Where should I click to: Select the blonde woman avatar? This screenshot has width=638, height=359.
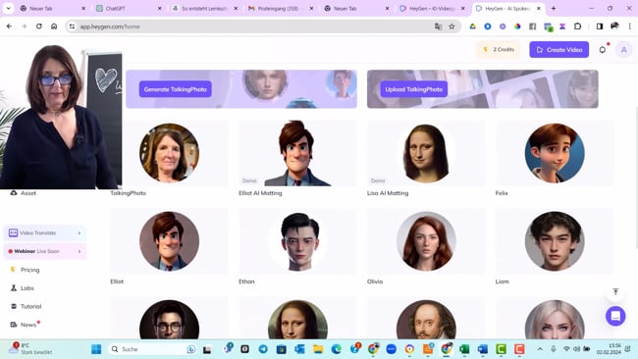point(555,320)
